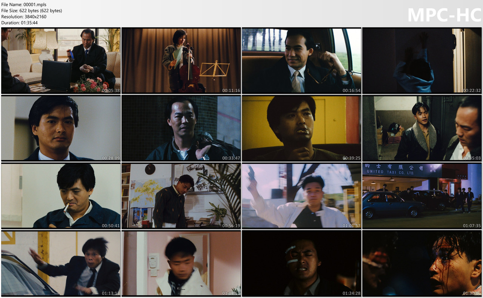Viewport: 483px width, 298px height.
Task: Click the UNITED TAXI CO. LTD. sign text
Action: click(x=390, y=172)
